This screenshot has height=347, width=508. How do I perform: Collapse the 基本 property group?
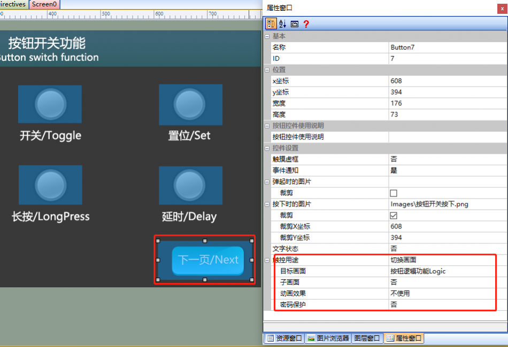(267, 36)
